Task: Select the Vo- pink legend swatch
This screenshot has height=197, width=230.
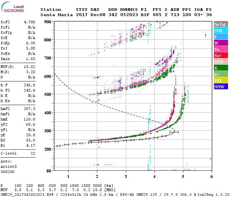Action: coord(221,49)
